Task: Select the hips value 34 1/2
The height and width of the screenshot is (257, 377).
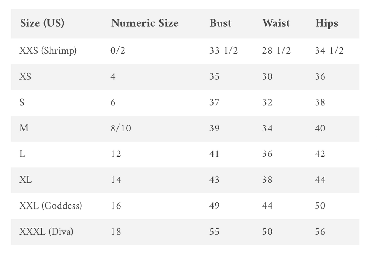Action: point(329,51)
